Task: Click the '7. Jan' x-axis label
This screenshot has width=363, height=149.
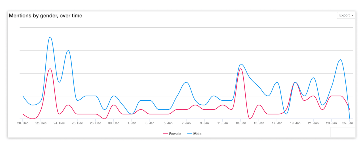Action: (x=186, y=123)
